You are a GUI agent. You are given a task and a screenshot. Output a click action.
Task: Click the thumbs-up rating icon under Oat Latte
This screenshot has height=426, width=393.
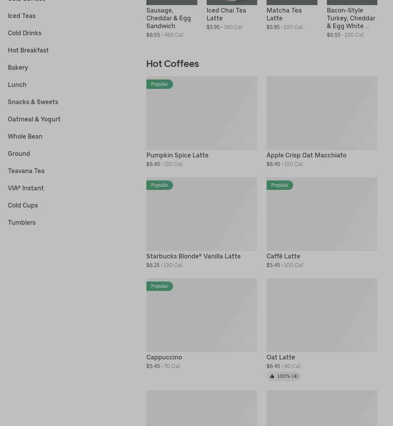click(272, 376)
